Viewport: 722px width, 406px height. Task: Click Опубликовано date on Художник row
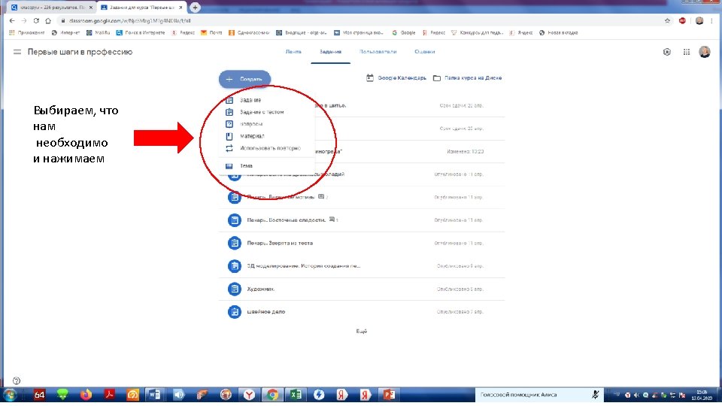pos(460,289)
